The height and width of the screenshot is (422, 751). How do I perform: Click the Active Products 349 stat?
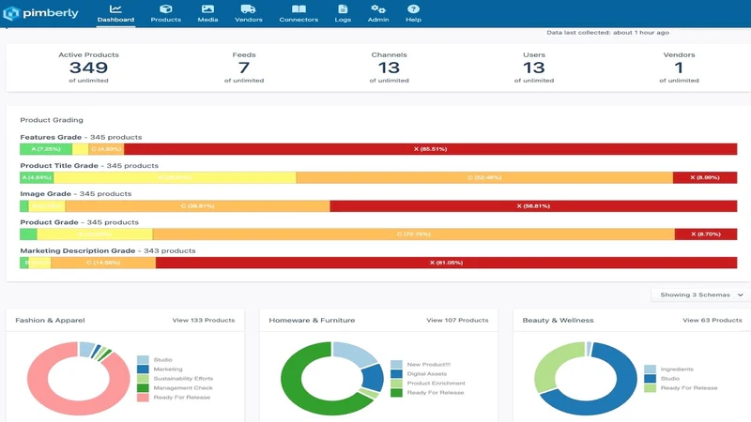coord(88,68)
